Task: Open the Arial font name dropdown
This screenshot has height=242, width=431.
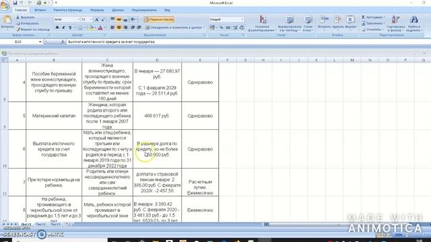Action: click(79, 19)
